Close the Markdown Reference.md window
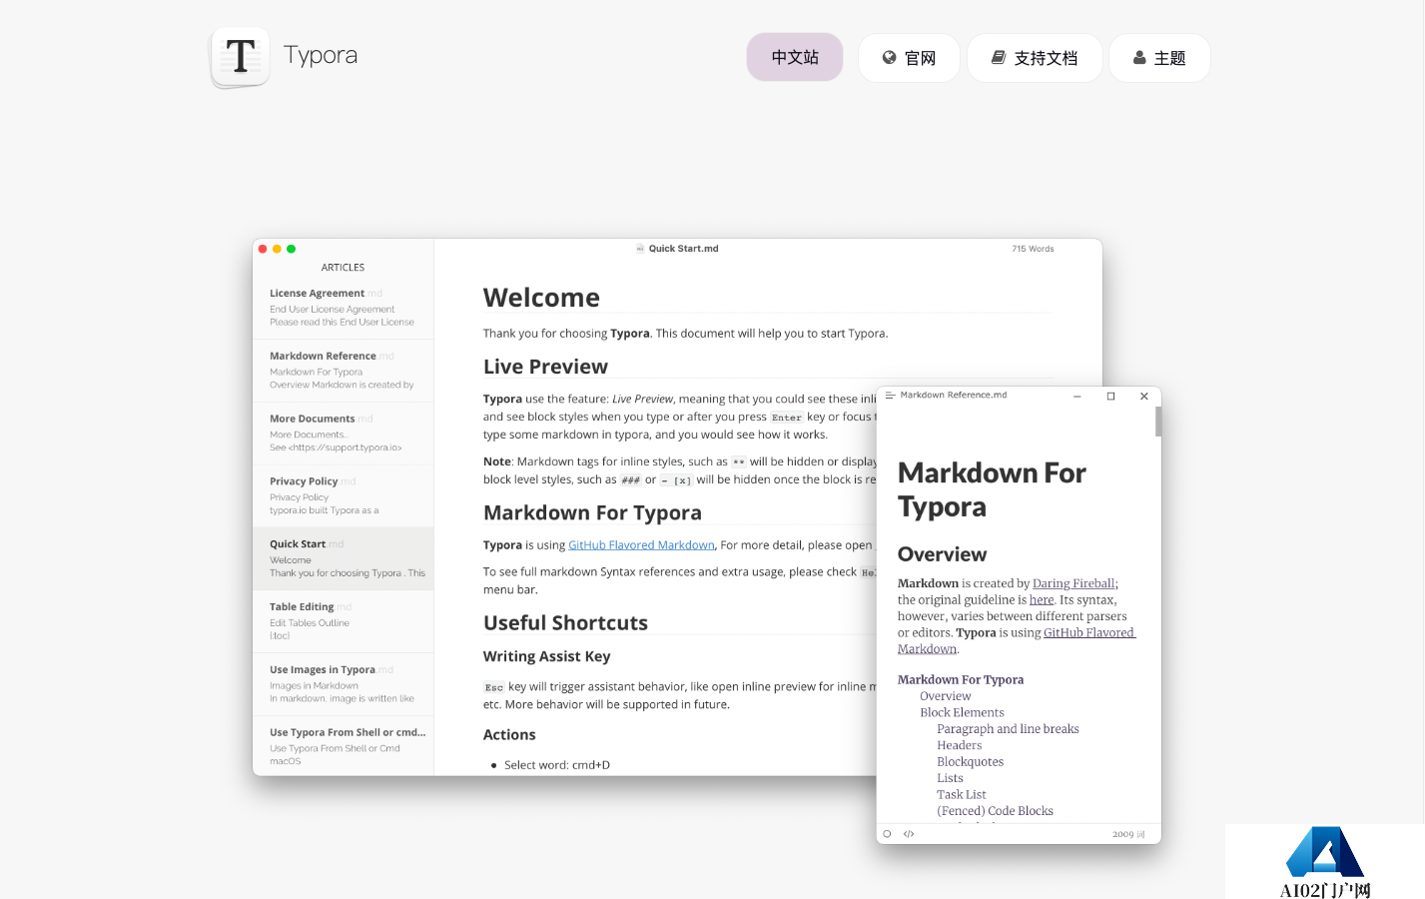 [x=1144, y=397]
